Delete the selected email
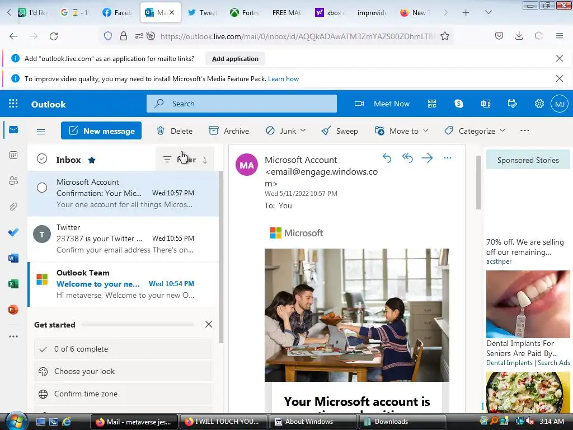The width and height of the screenshot is (573, 430). point(175,131)
